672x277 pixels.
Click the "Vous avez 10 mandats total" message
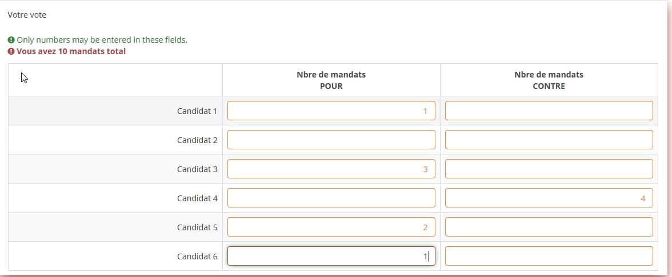pos(71,51)
